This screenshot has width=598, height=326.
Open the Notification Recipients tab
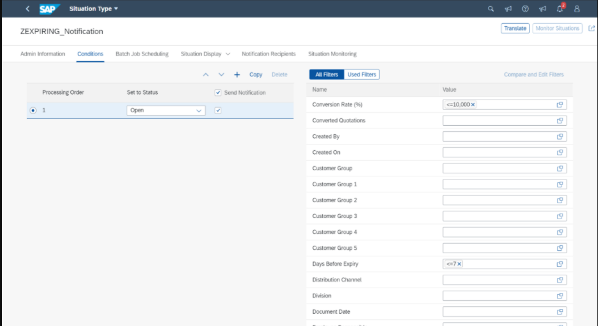pyautogui.click(x=268, y=54)
